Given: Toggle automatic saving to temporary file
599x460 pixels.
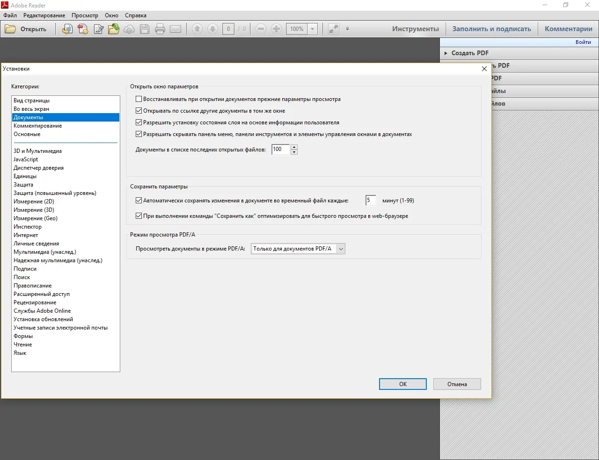Looking at the screenshot, I should [139, 201].
